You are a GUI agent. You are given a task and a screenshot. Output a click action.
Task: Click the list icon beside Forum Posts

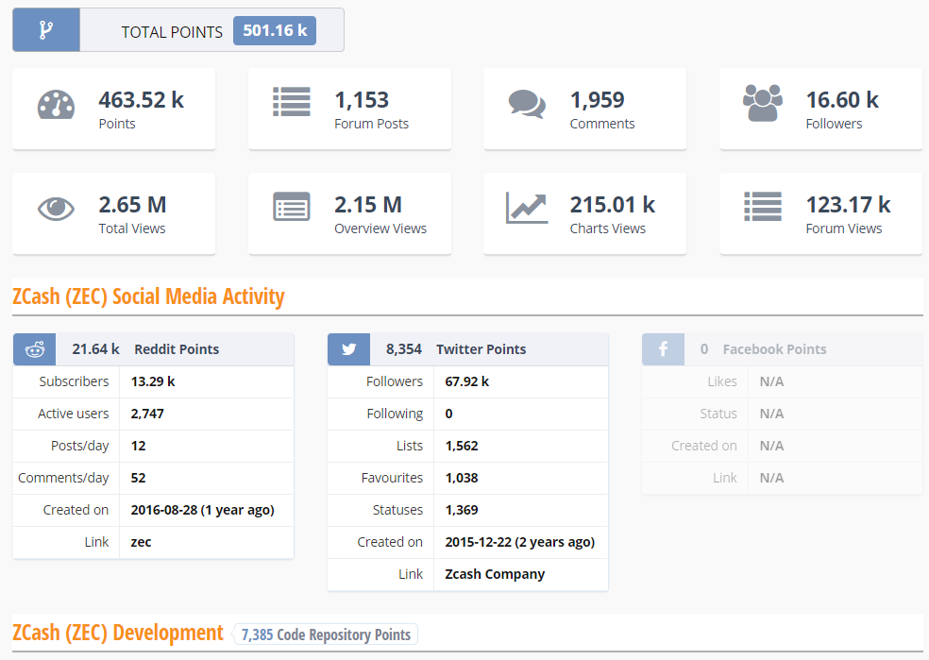point(292,102)
